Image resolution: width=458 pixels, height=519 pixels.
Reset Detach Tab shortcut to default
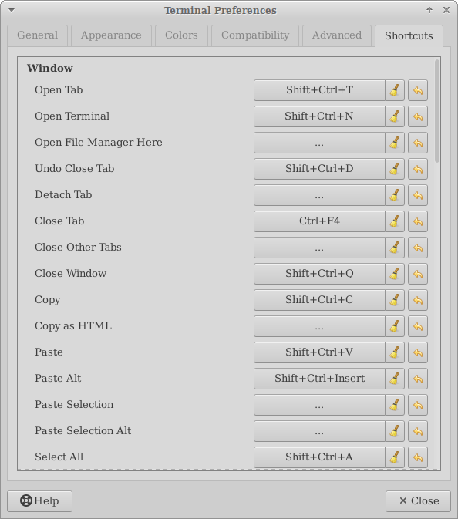[418, 195]
